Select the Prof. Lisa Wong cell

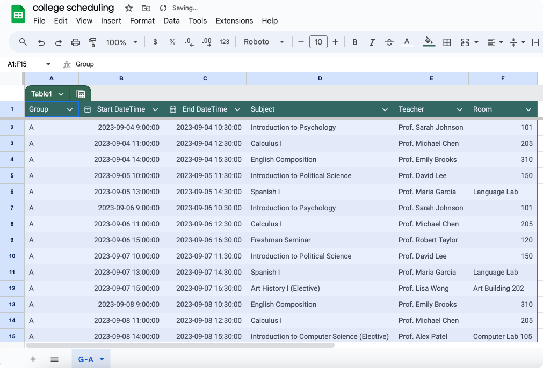[x=431, y=288]
